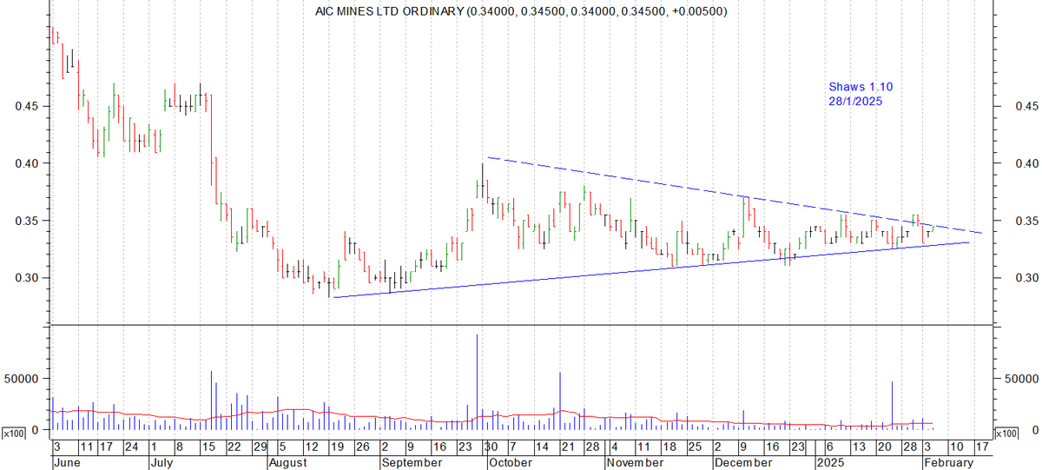The width and height of the screenshot is (1042, 470).
Task: Click the right x100 volume scale box
Action: [x=1006, y=433]
